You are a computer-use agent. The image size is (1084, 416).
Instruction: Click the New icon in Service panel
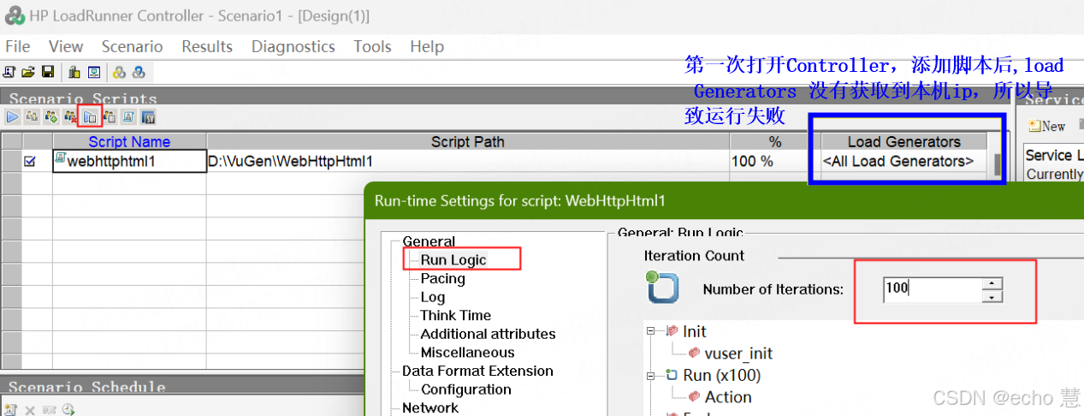point(1034,126)
